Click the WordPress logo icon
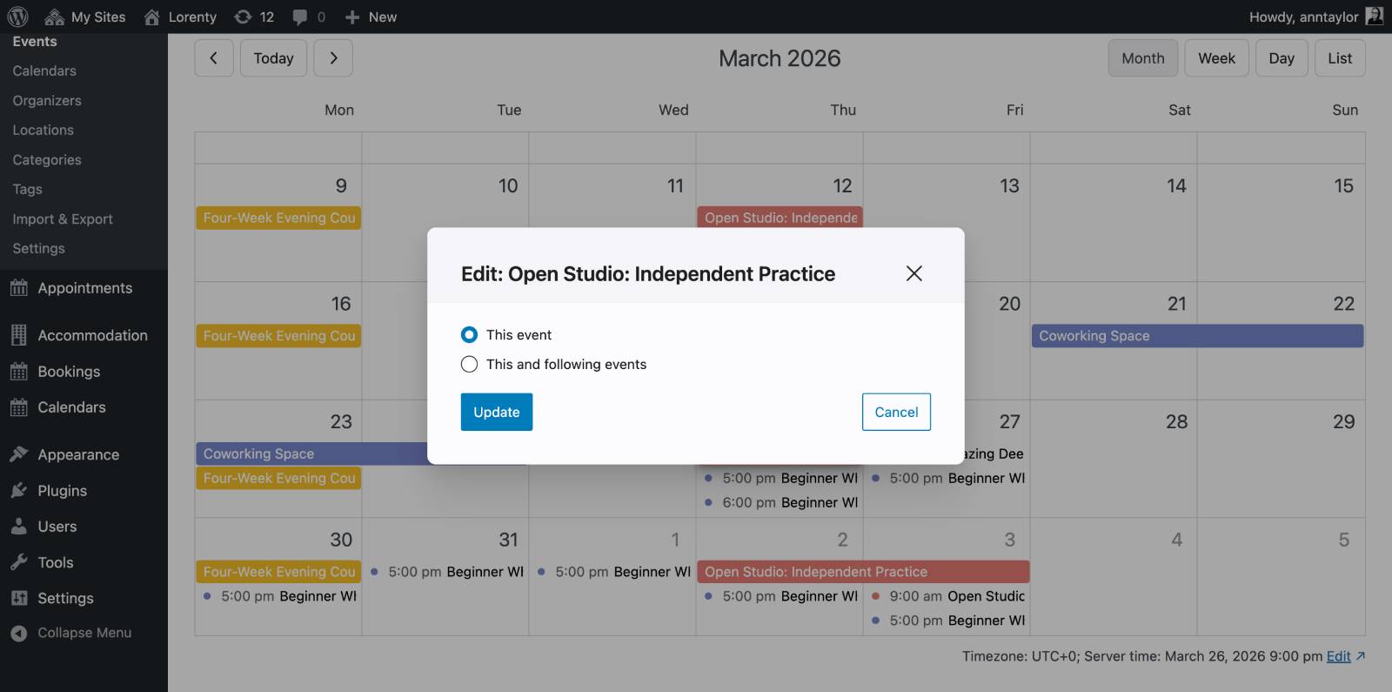The image size is (1392, 692). pyautogui.click(x=17, y=17)
